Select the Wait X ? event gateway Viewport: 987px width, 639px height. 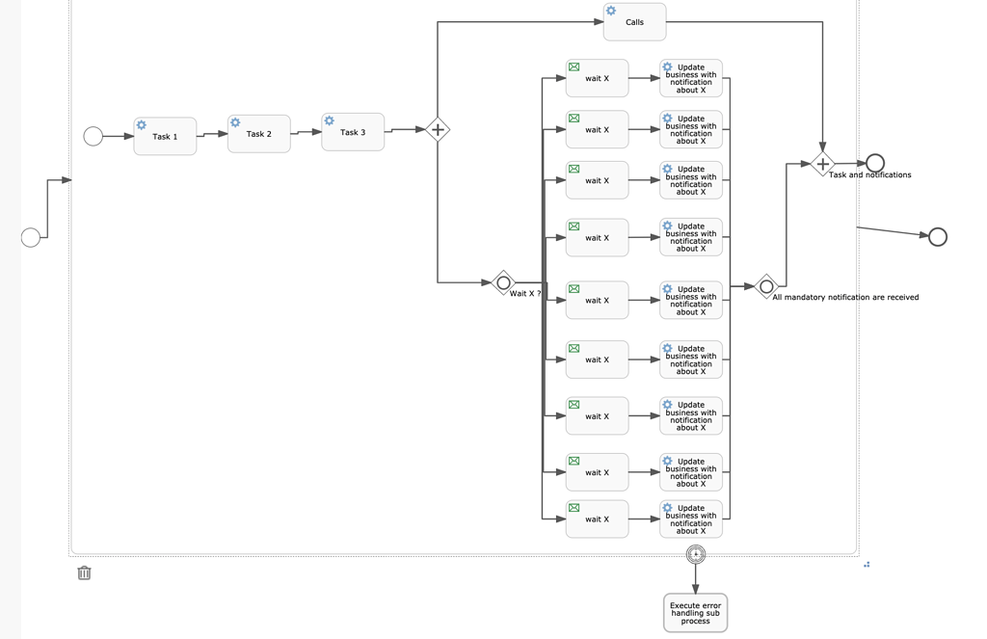coord(504,281)
